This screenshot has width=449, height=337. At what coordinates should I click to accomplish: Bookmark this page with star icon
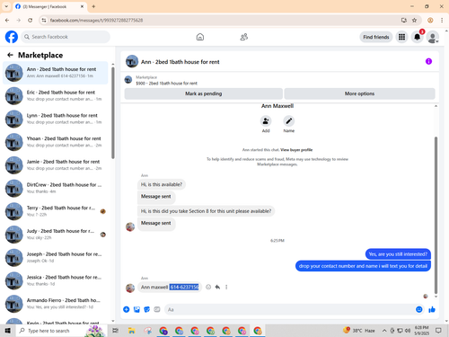click(414, 20)
